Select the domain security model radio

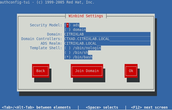[75, 30]
